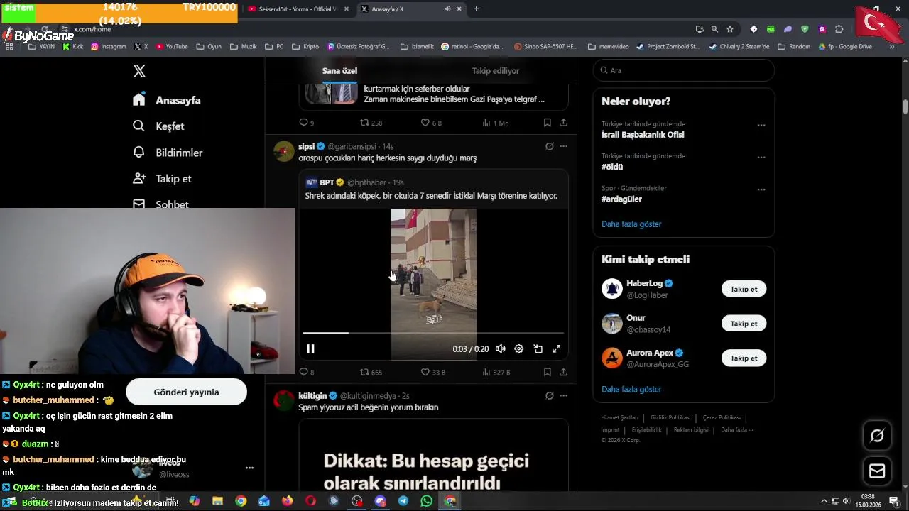Image resolution: width=909 pixels, height=511 pixels.
Task: Reply to sipsi post with 8 comments
Action: [307, 372]
